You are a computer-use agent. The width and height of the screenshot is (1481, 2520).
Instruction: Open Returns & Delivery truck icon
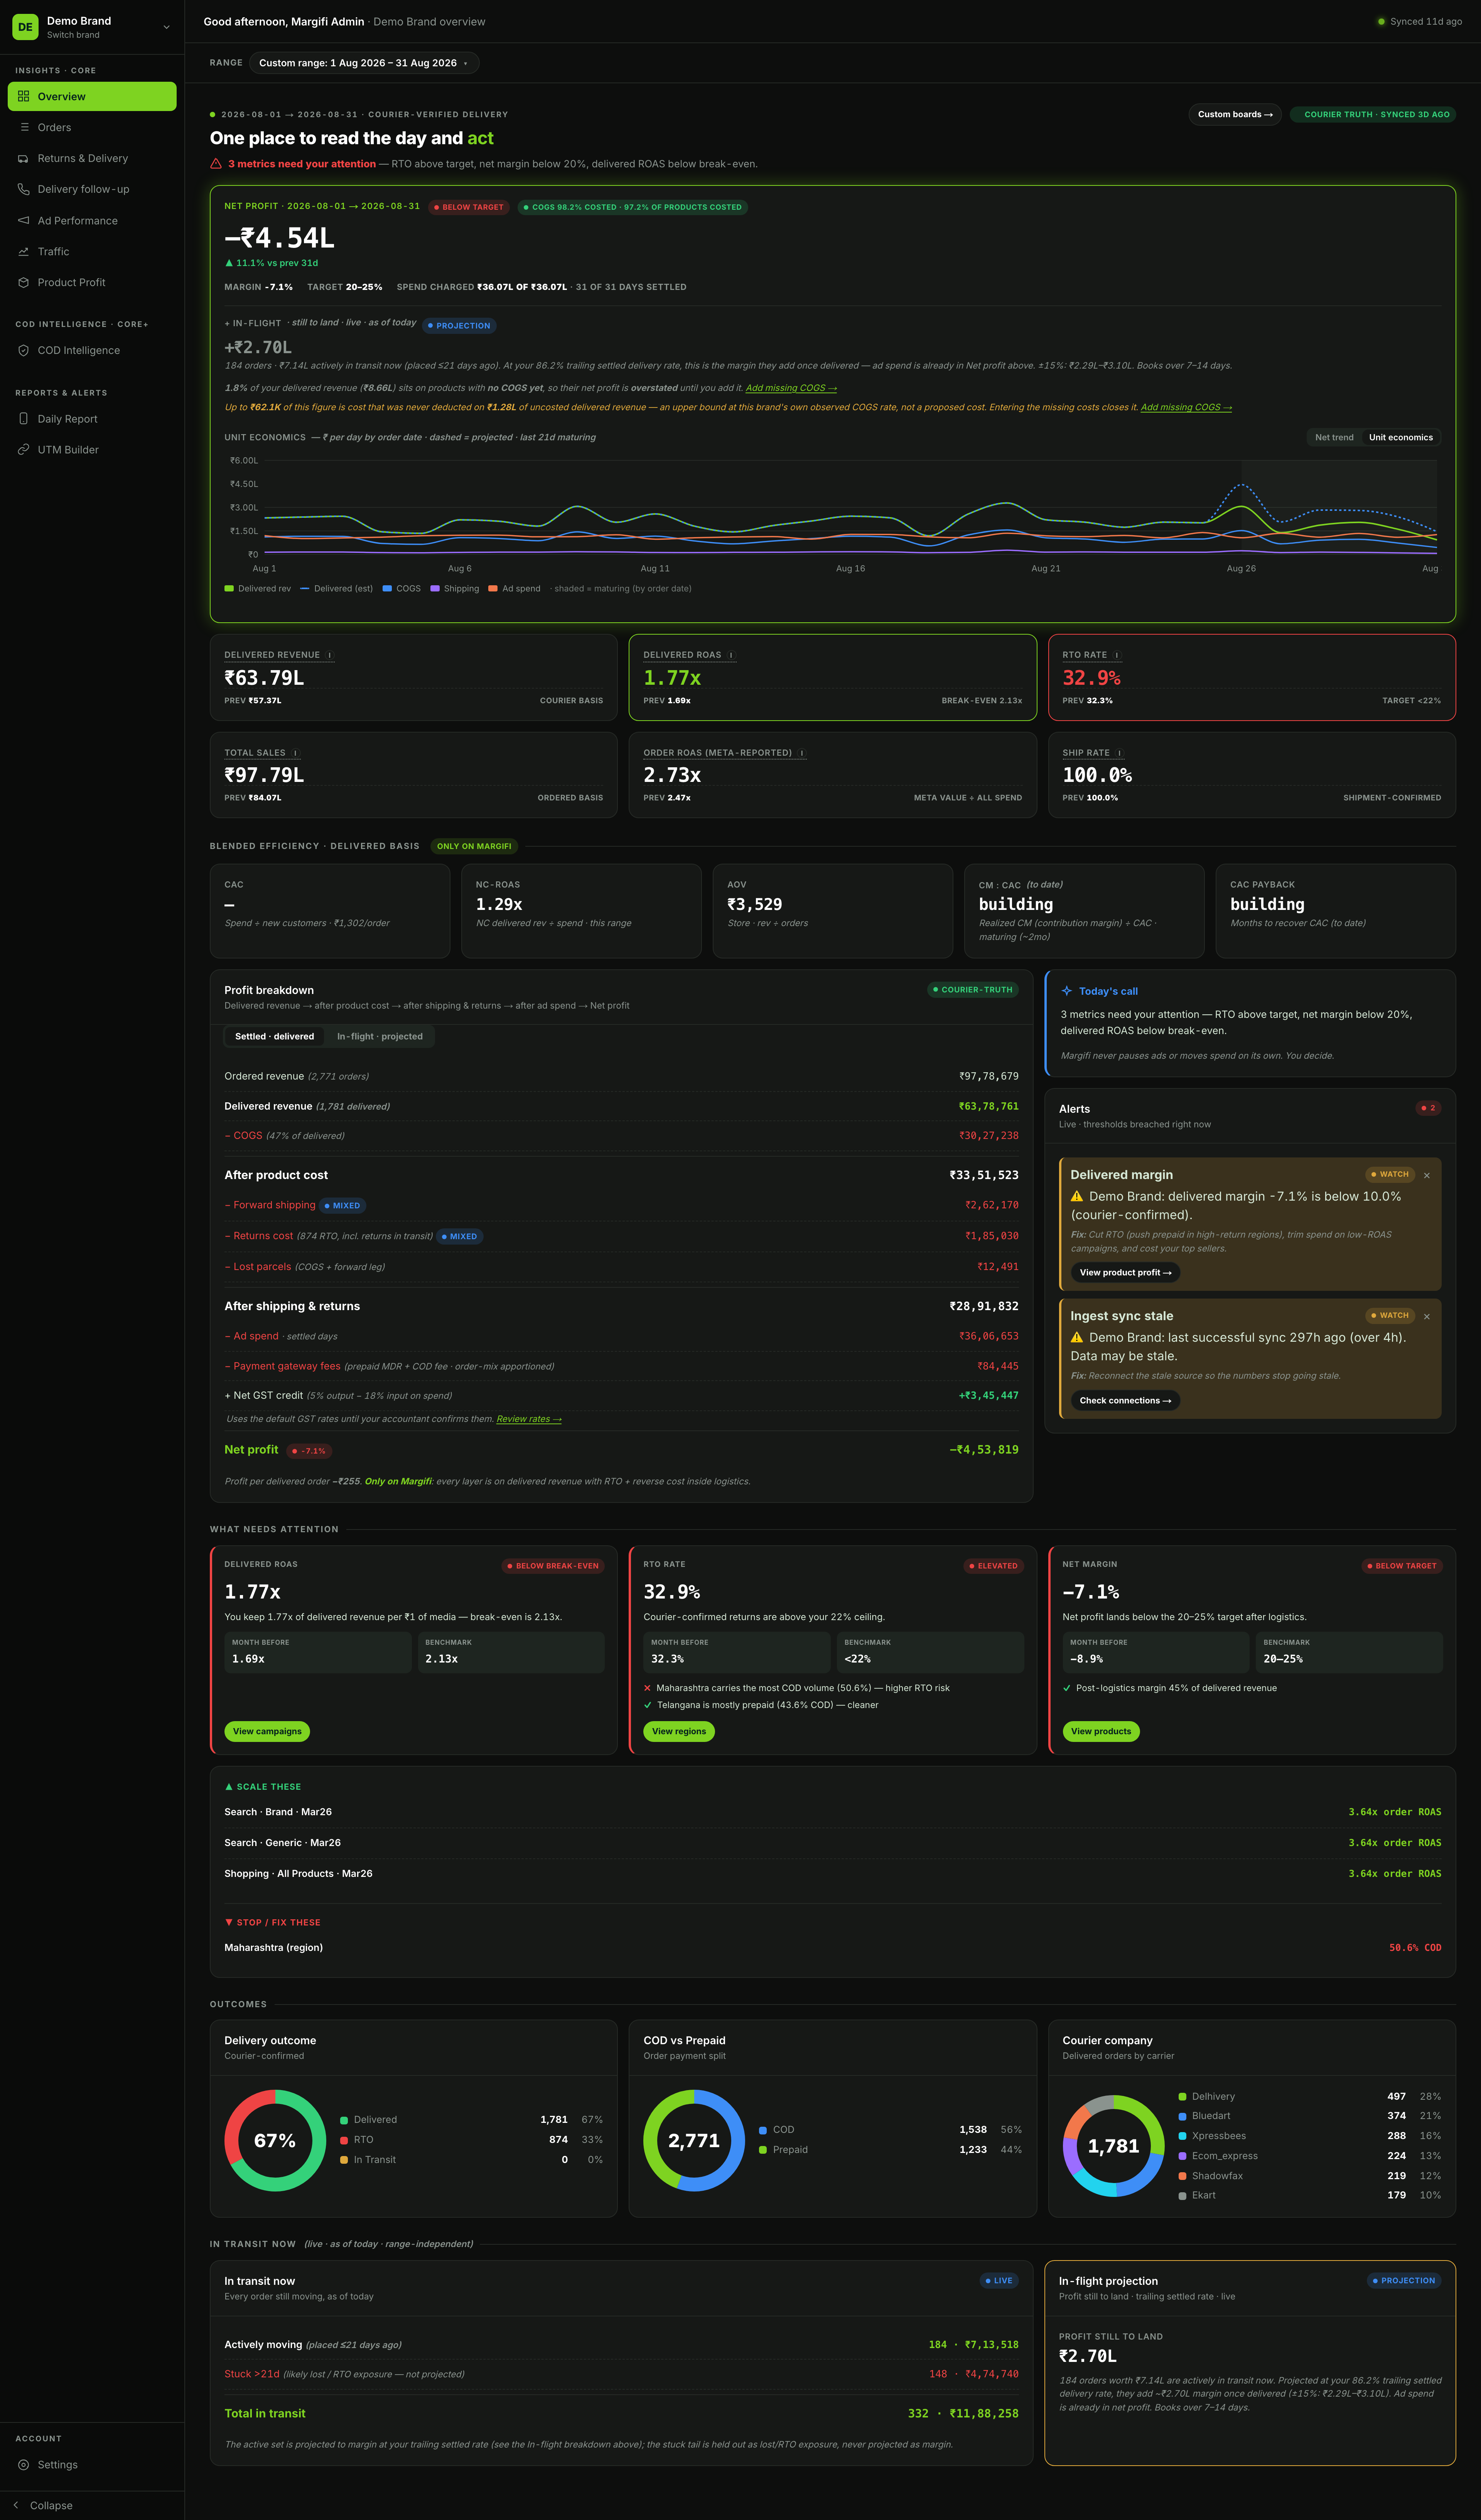pyautogui.click(x=24, y=159)
